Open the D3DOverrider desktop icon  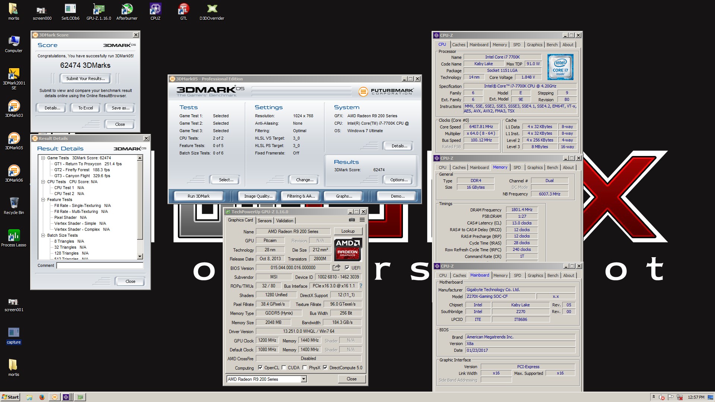(212, 12)
